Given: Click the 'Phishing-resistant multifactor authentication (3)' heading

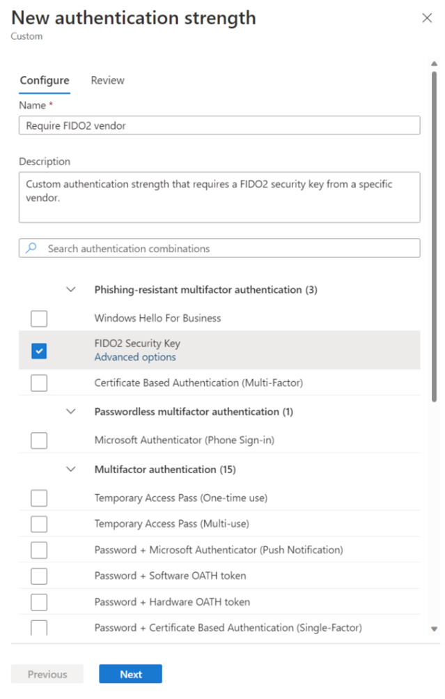Looking at the screenshot, I should (x=206, y=290).
